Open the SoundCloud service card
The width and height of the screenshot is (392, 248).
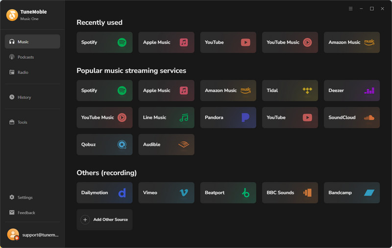351,117
